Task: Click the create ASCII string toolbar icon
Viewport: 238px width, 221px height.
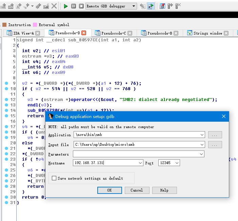Action: point(19,6)
